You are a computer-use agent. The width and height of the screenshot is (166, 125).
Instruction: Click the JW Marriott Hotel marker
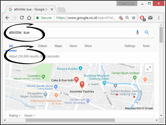pos(88,101)
